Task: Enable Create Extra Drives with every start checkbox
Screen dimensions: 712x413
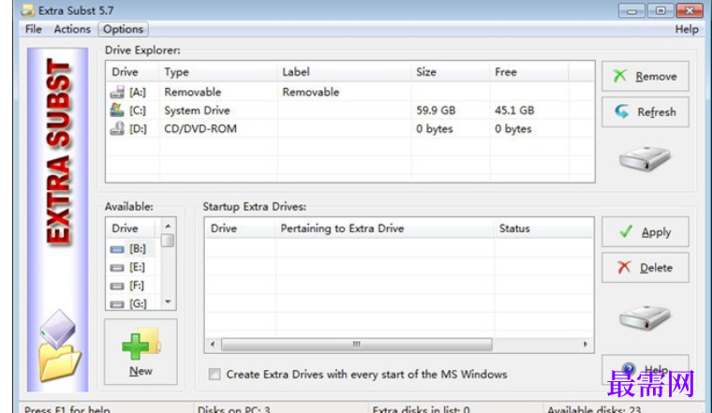Action: point(215,374)
